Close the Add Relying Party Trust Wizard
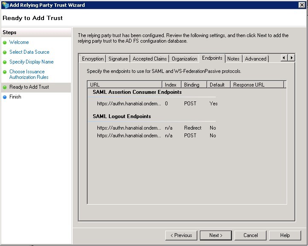 coord(302,5)
